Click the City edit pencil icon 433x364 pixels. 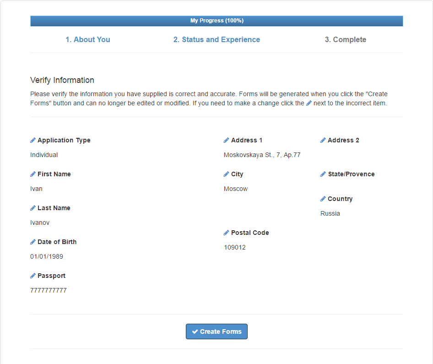click(227, 174)
